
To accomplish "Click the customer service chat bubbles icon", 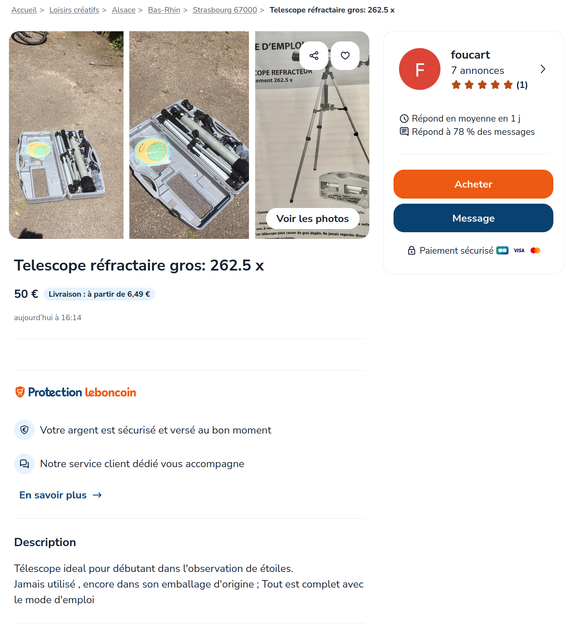I will (24, 464).
